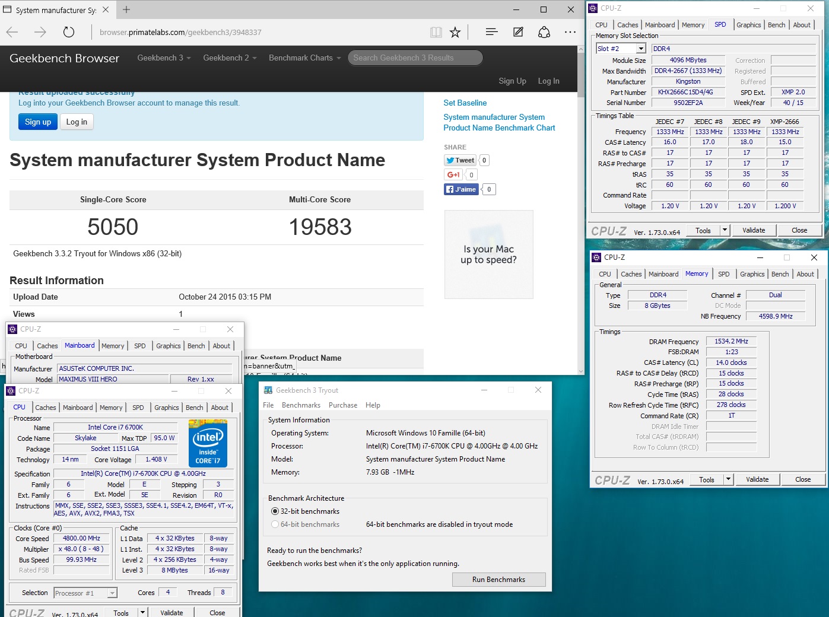Image resolution: width=829 pixels, height=617 pixels.
Task: Click Sign Up in the navigation bar
Action: point(512,81)
